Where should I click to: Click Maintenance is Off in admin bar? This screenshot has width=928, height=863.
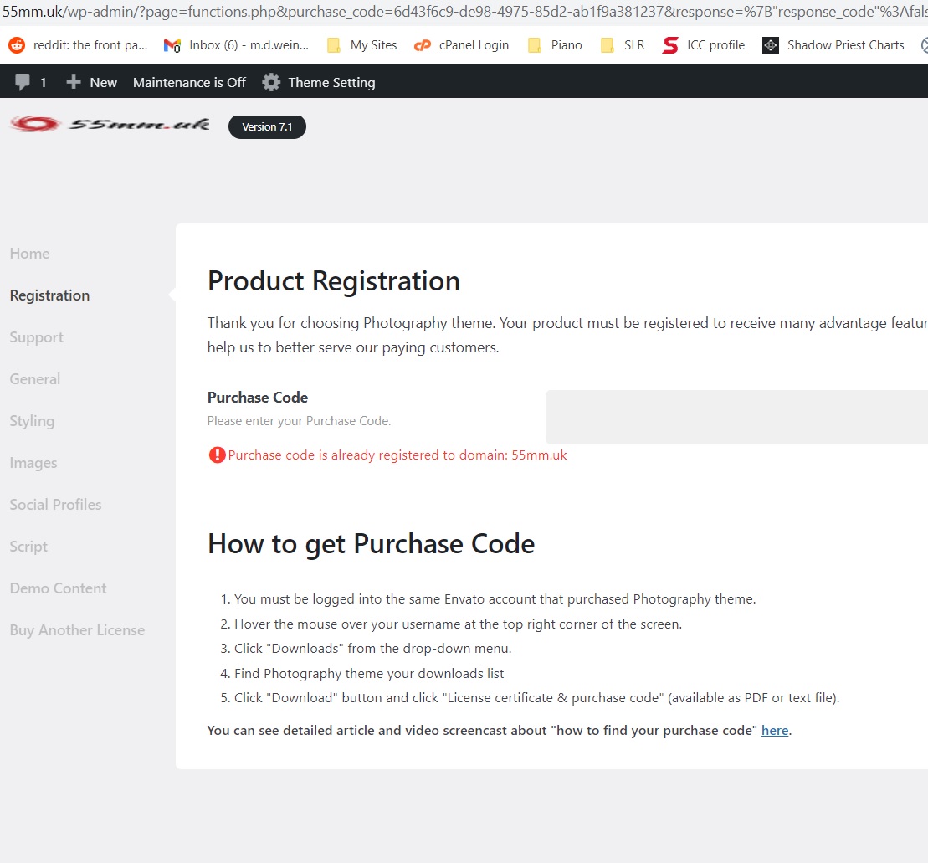(189, 82)
